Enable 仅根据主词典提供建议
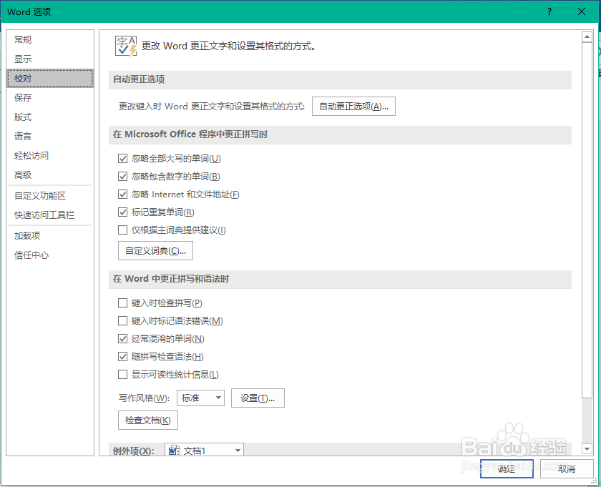The image size is (601, 487). [x=122, y=230]
